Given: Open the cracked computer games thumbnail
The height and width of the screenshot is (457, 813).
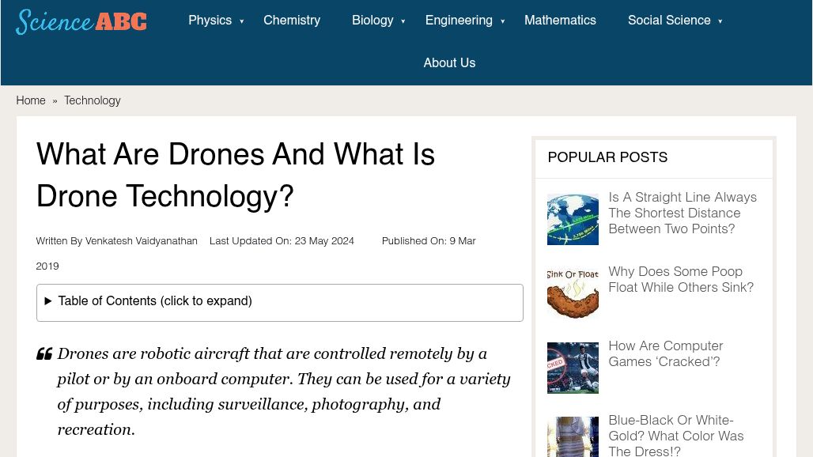Looking at the screenshot, I should coord(573,368).
